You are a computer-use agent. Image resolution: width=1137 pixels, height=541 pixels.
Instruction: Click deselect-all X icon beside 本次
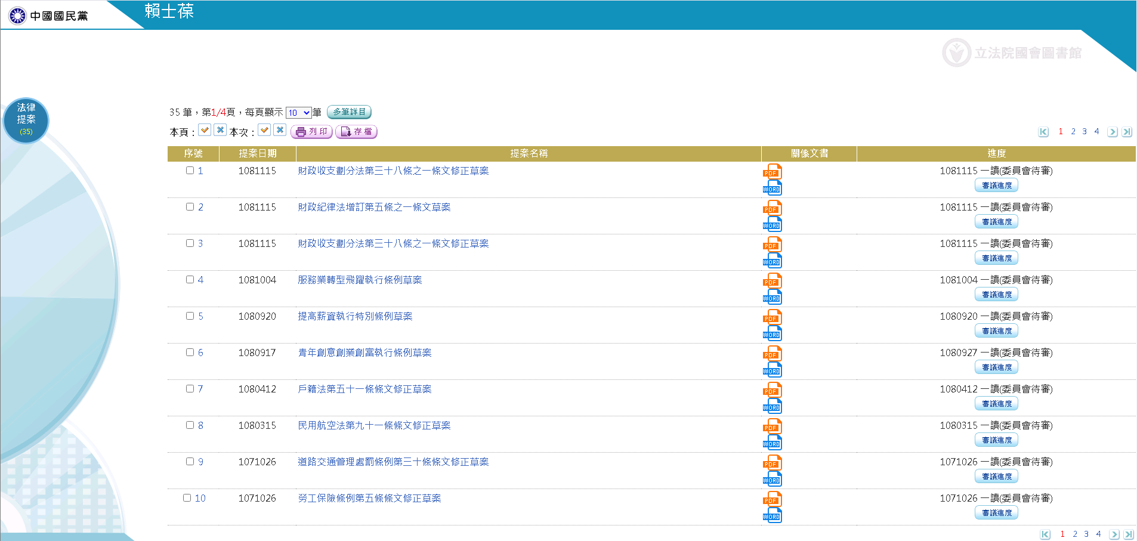tap(280, 130)
